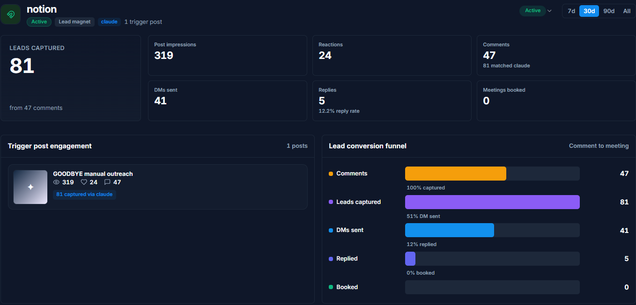Viewport: 636px width, 305px height.
Task: Open the GOODBYE manual outreach post title
Action: click(93, 174)
